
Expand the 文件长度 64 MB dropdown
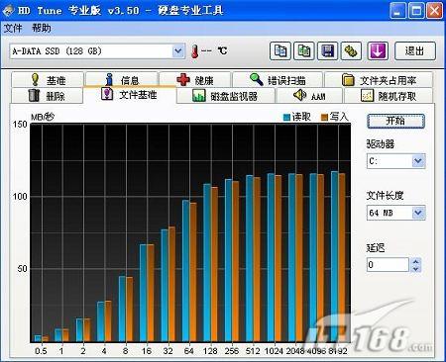point(418,213)
